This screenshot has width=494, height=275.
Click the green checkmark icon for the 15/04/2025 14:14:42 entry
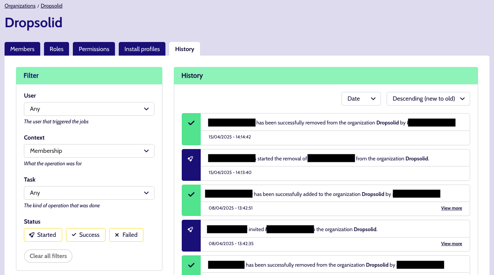pos(191,123)
